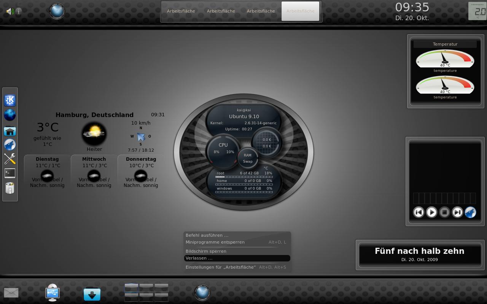Click the kai@kai user label

point(244,110)
